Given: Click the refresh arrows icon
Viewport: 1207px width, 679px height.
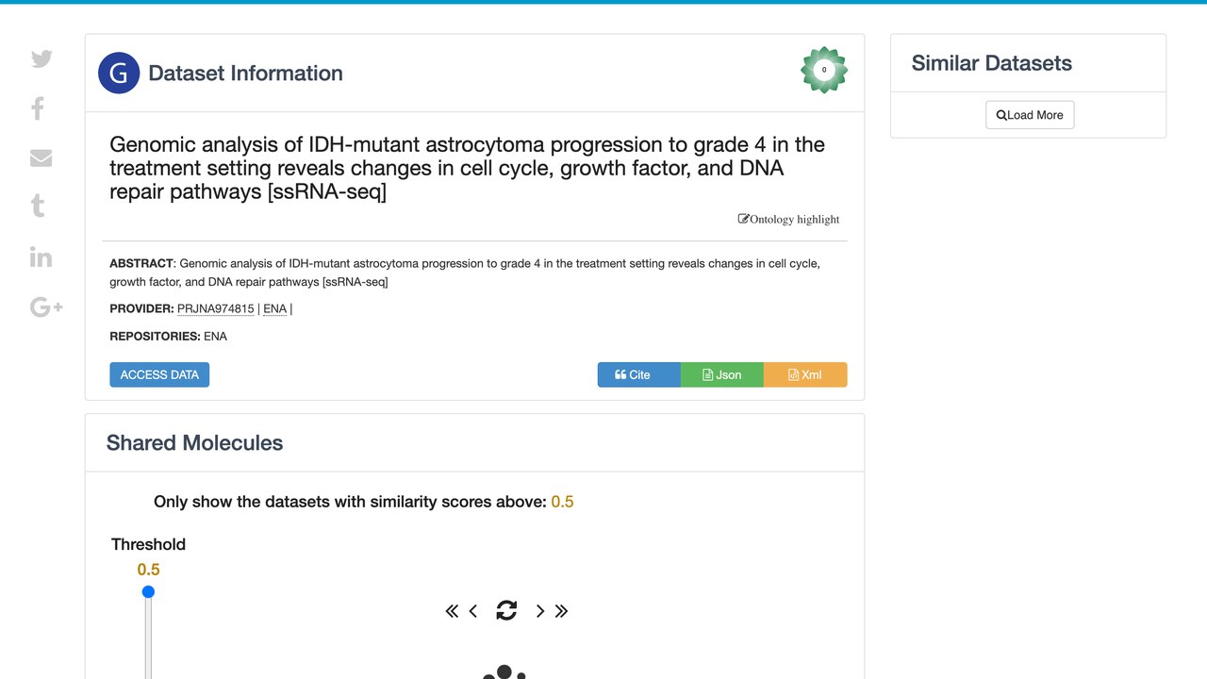Looking at the screenshot, I should 506,610.
